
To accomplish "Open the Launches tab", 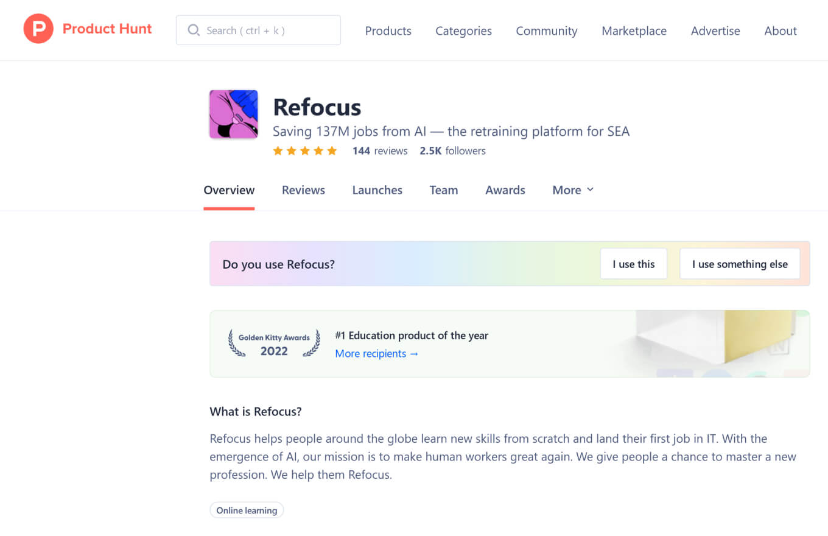I will pos(377,190).
